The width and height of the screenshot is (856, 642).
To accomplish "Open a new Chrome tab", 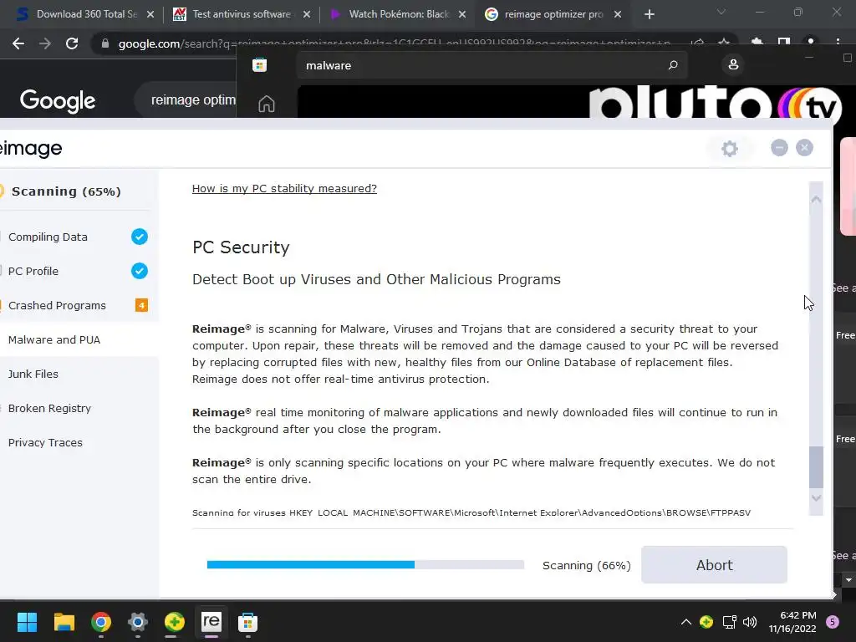I will pyautogui.click(x=649, y=15).
